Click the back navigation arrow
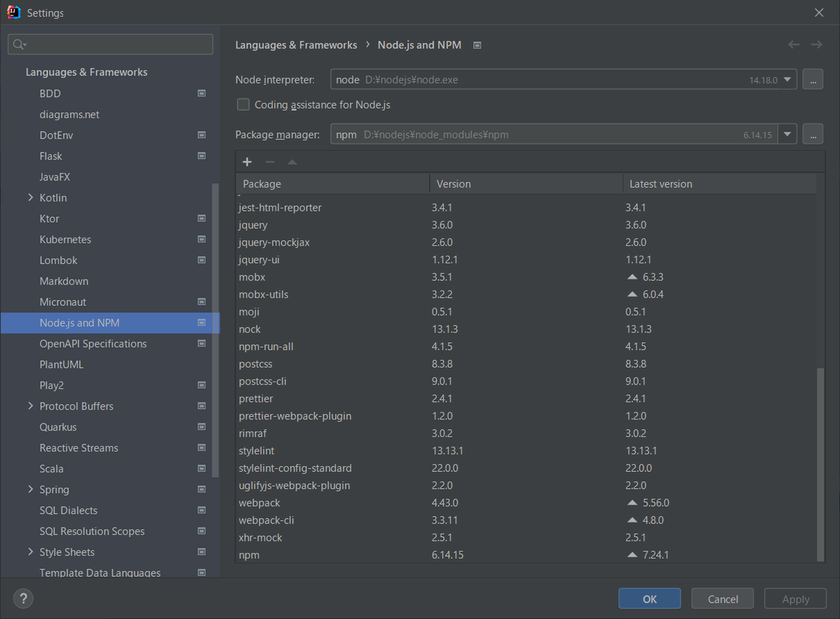840x619 pixels. (794, 44)
